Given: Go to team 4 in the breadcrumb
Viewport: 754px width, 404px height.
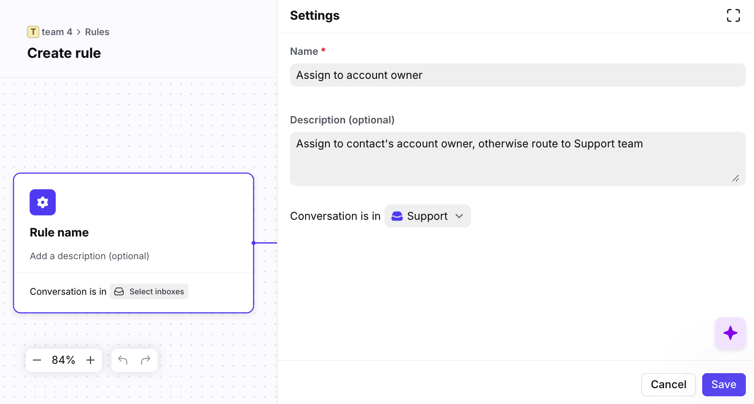Looking at the screenshot, I should click(57, 32).
